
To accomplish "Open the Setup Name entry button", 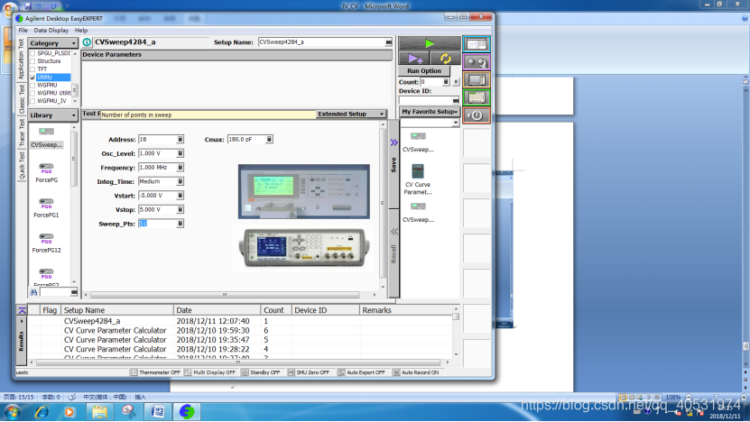I will 388,42.
